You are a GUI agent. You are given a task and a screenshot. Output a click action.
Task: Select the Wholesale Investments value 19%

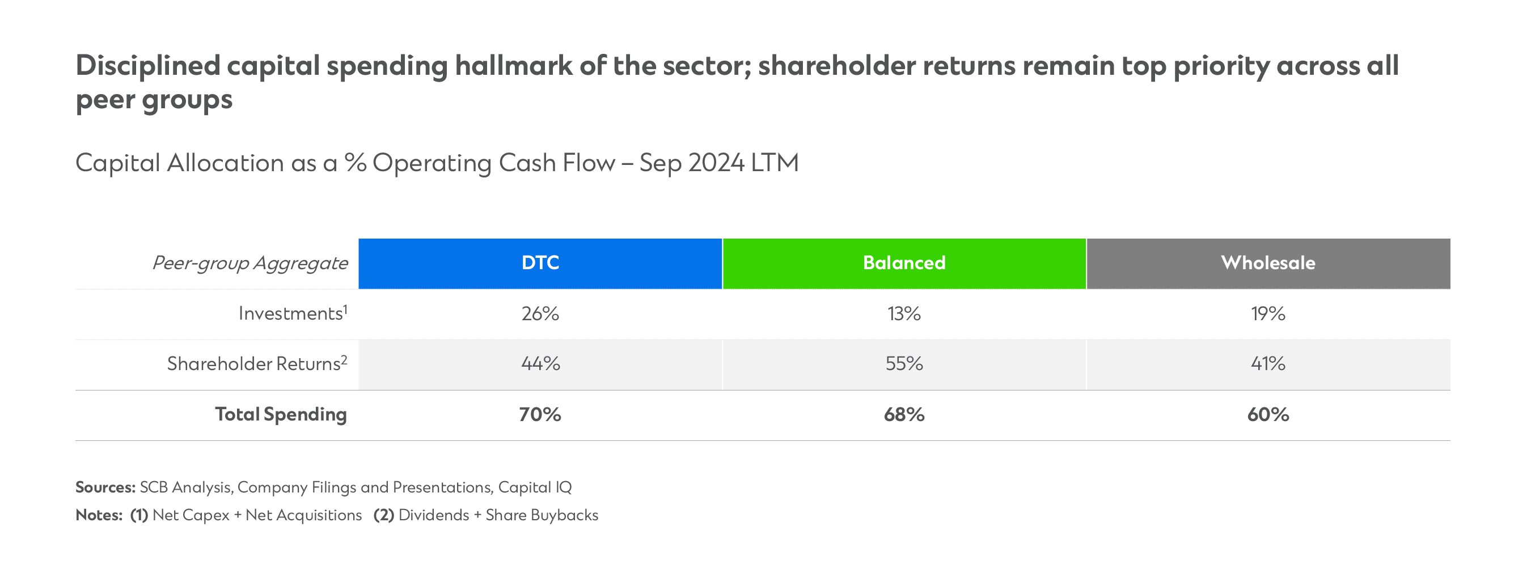pyautogui.click(x=1268, y=313)
